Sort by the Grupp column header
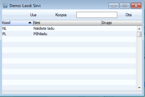 pyautogui.click(x=122, y=23)
